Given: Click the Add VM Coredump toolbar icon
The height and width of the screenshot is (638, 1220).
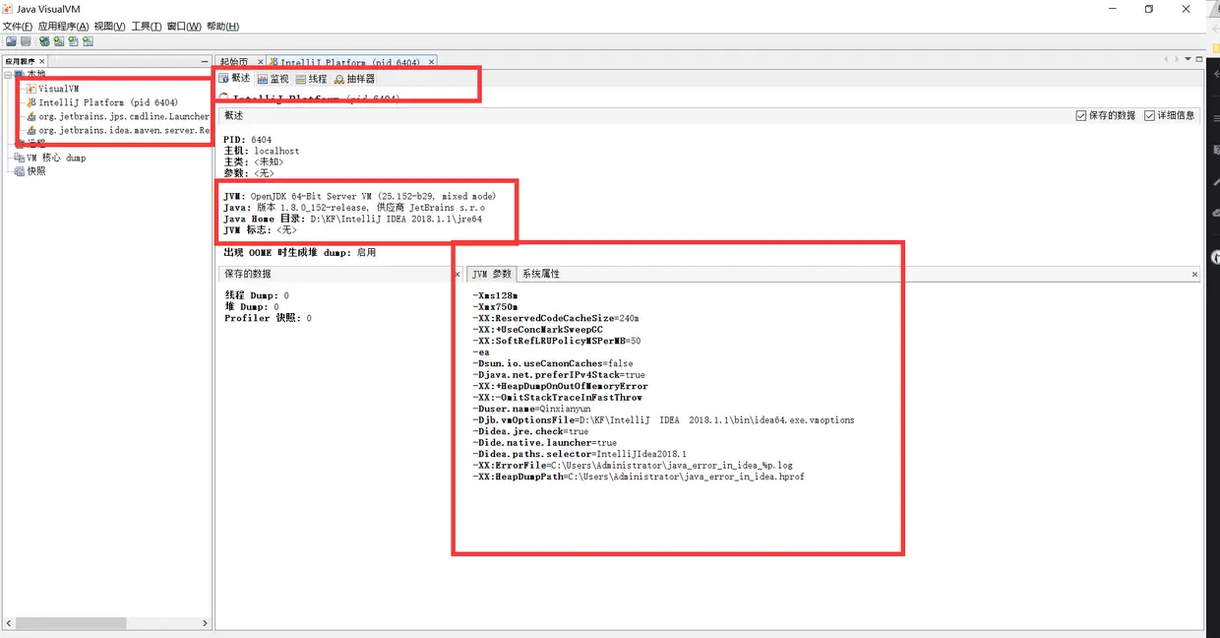Looking at the screenshot, I should tap(73, 41).
